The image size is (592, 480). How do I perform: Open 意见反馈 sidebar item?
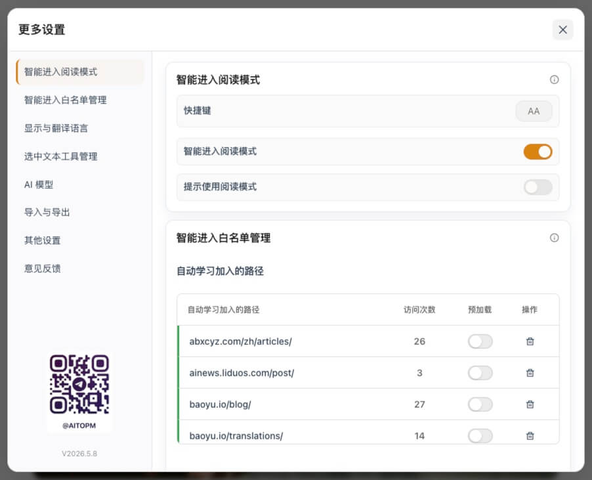[x=80, y=269]
